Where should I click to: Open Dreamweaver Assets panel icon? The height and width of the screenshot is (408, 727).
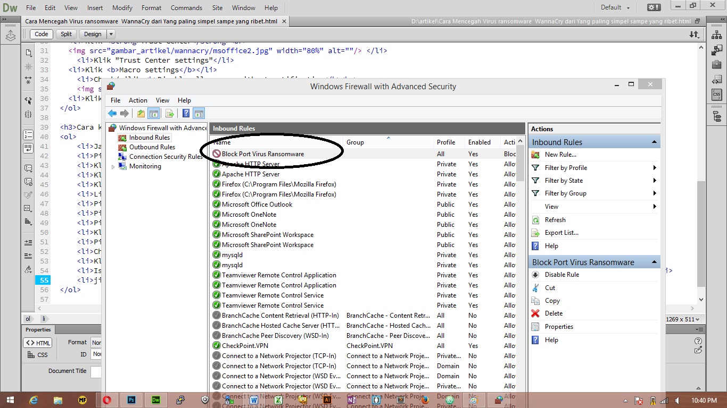(x=717, y=50)
